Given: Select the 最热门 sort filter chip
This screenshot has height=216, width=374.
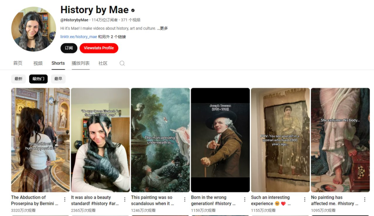Looking at the screenshot, I should tap(38, 79).
